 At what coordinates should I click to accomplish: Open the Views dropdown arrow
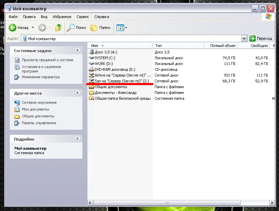tap(126, 28)
